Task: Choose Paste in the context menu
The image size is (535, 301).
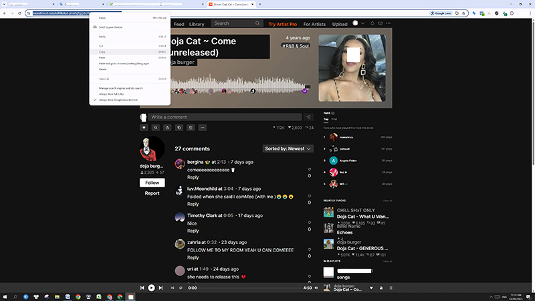Action: click(102, 58)
